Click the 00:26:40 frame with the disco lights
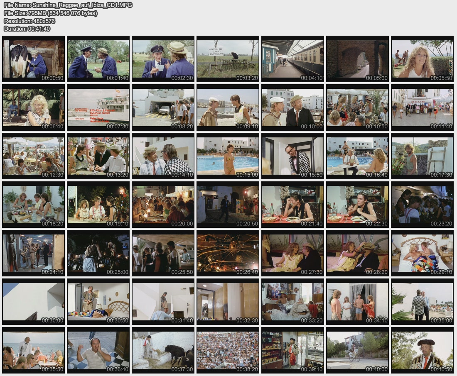Viewport: 457px width, 376px height. (x=228, y=253)
